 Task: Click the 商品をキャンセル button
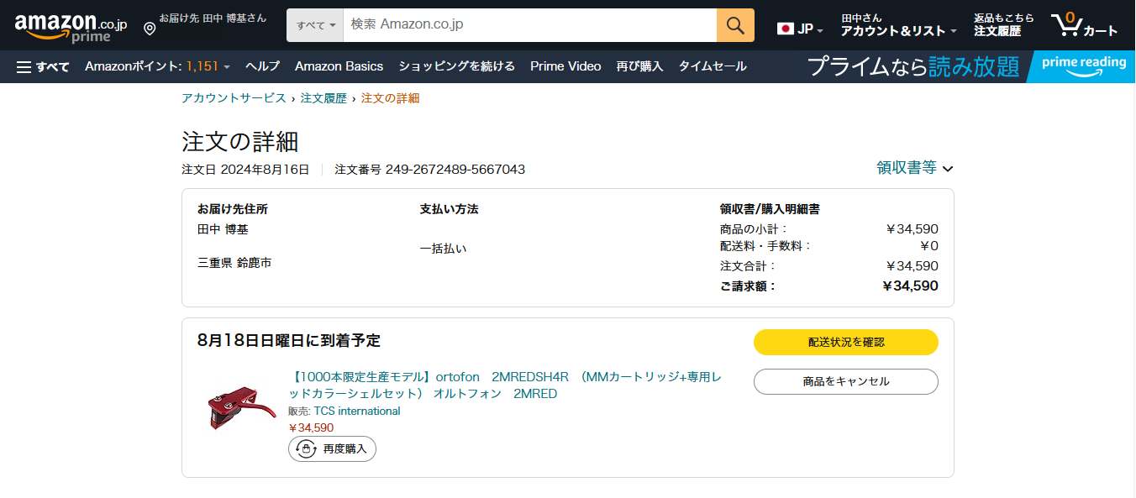845,381
